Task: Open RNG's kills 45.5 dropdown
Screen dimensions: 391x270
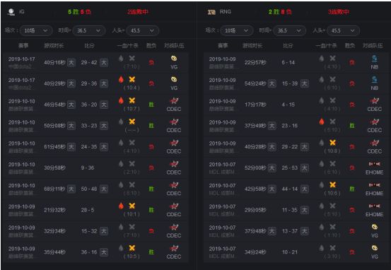Action: click(343, 30)
